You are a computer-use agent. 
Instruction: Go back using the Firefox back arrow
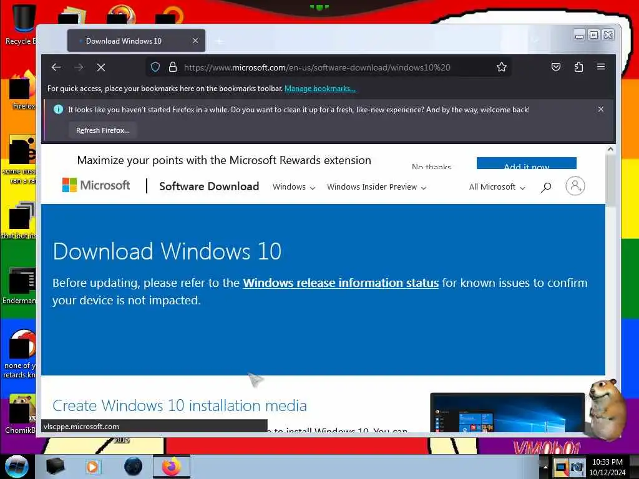pyautogui.click(x=56, y=67)
